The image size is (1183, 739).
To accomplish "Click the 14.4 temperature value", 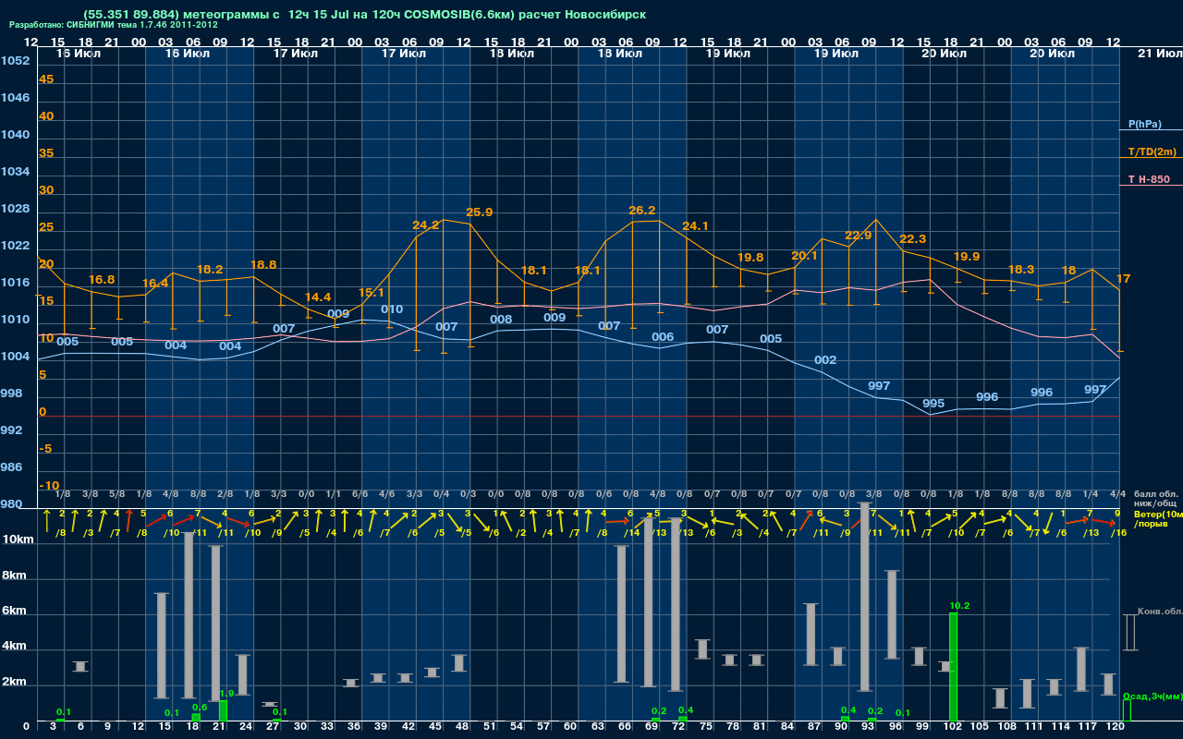I will pos(317,297).
